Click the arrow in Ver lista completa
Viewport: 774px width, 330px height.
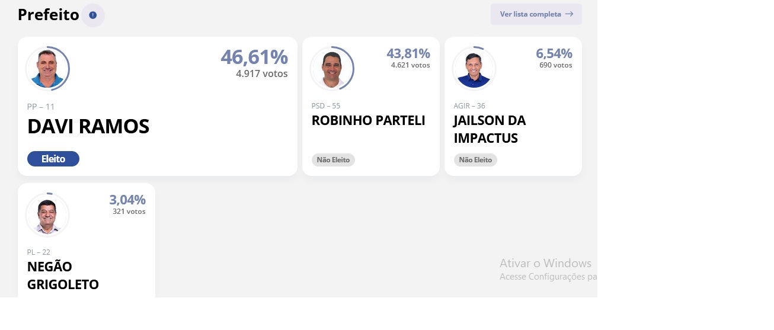click(569, 14)
